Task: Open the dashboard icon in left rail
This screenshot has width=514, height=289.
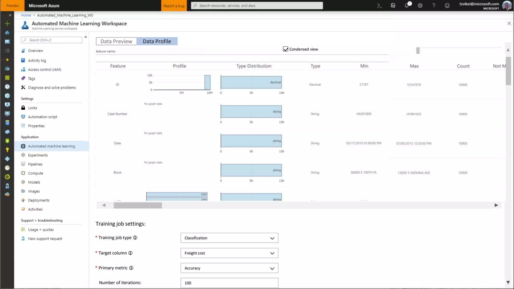Action: (x=7, y=42)
